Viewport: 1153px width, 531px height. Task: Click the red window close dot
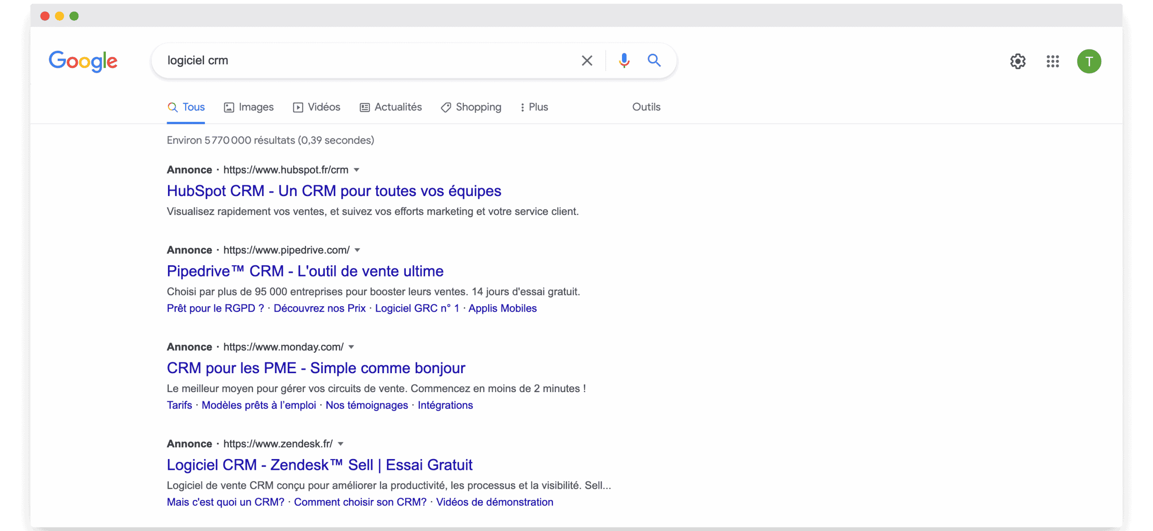tap(45, 16)
